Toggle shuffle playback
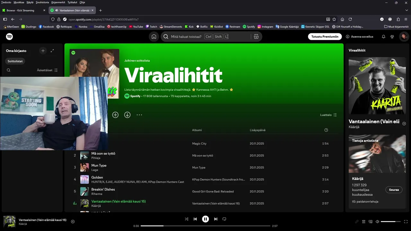The height and width of the screenshot is (231, 411). [x=187, y=219]
